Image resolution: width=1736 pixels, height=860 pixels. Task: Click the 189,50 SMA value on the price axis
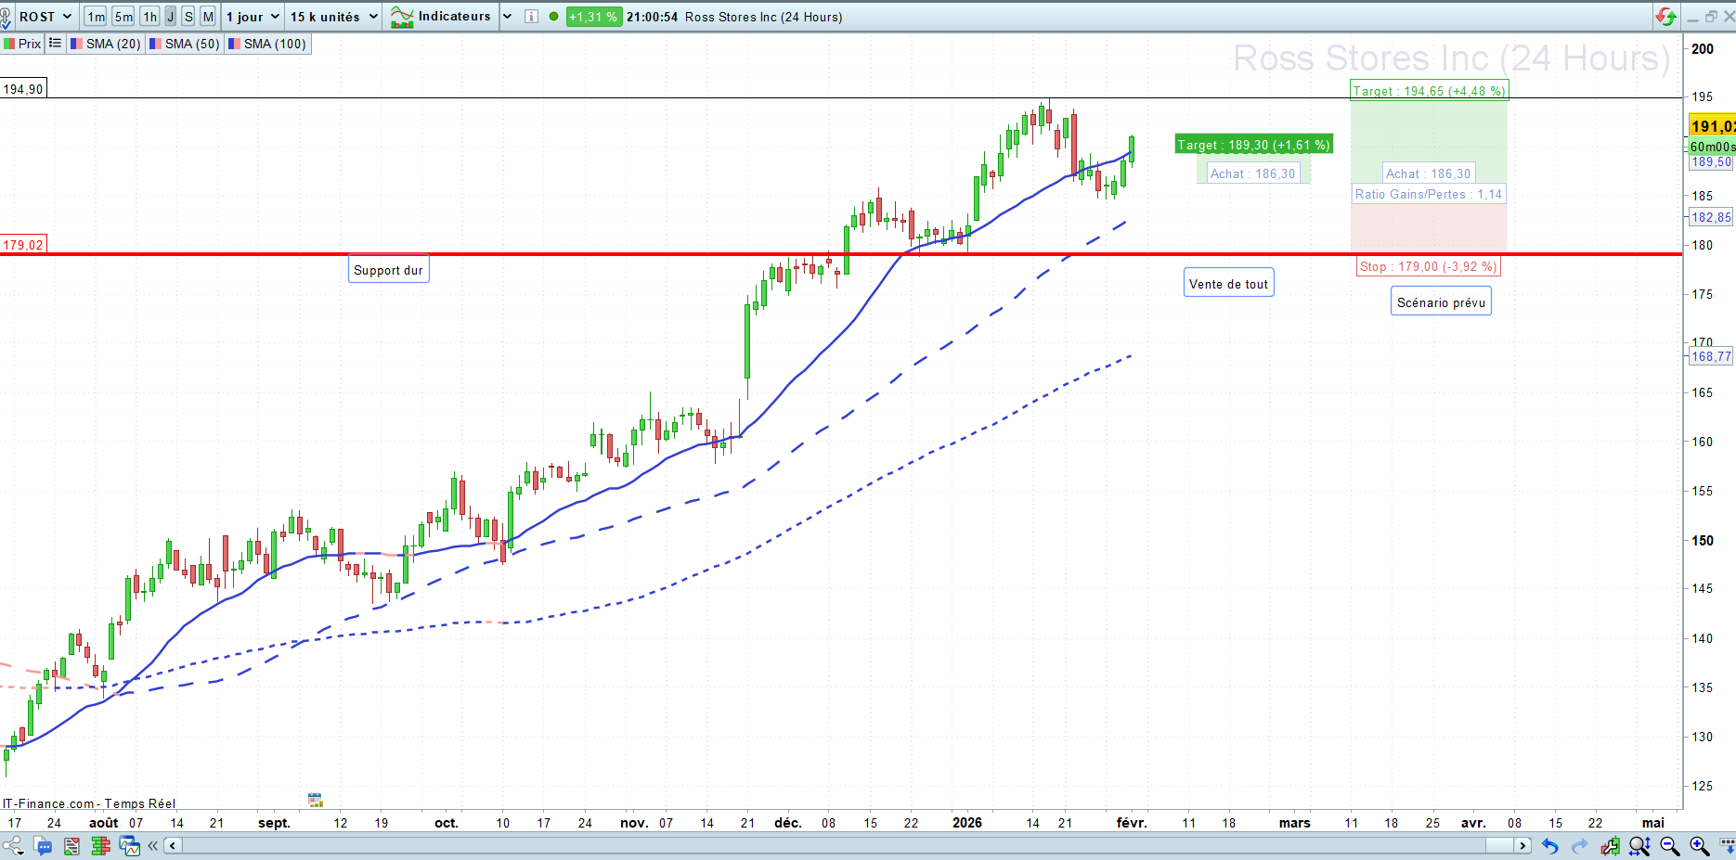coord(1711,161)
